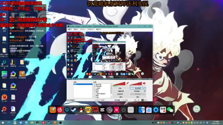
Task: Open the 场景集合 menu in OBS
Action: pyautogui.click(x=91, y=29)
